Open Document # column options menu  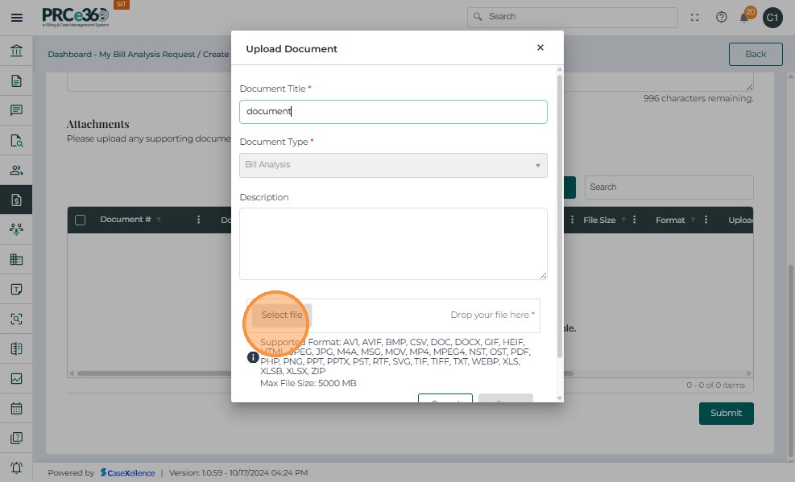coord(198,219)
